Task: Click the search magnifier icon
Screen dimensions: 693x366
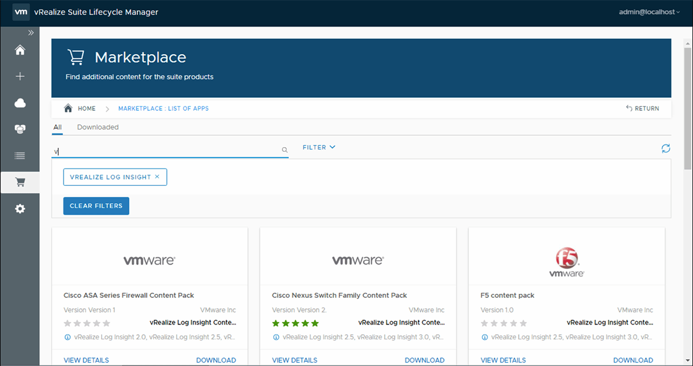Action: coord(284,149)
